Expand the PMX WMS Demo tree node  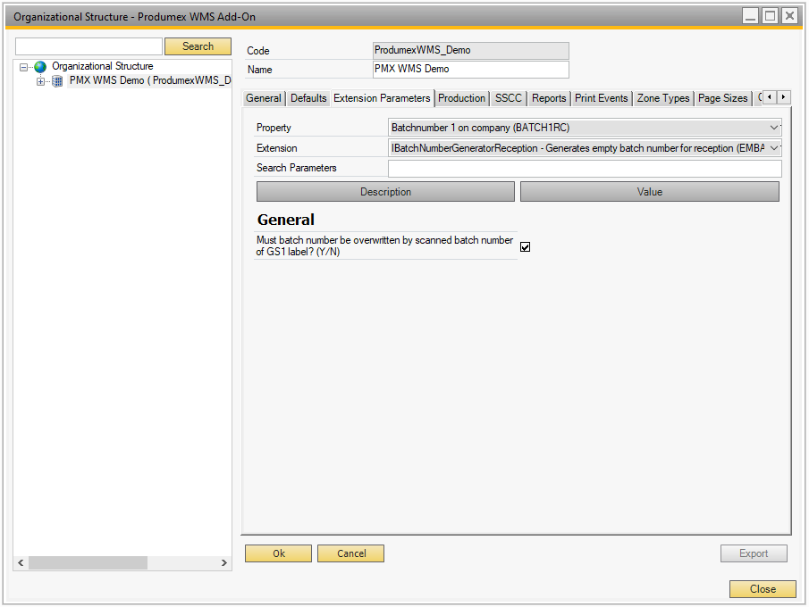coord(40,81)
